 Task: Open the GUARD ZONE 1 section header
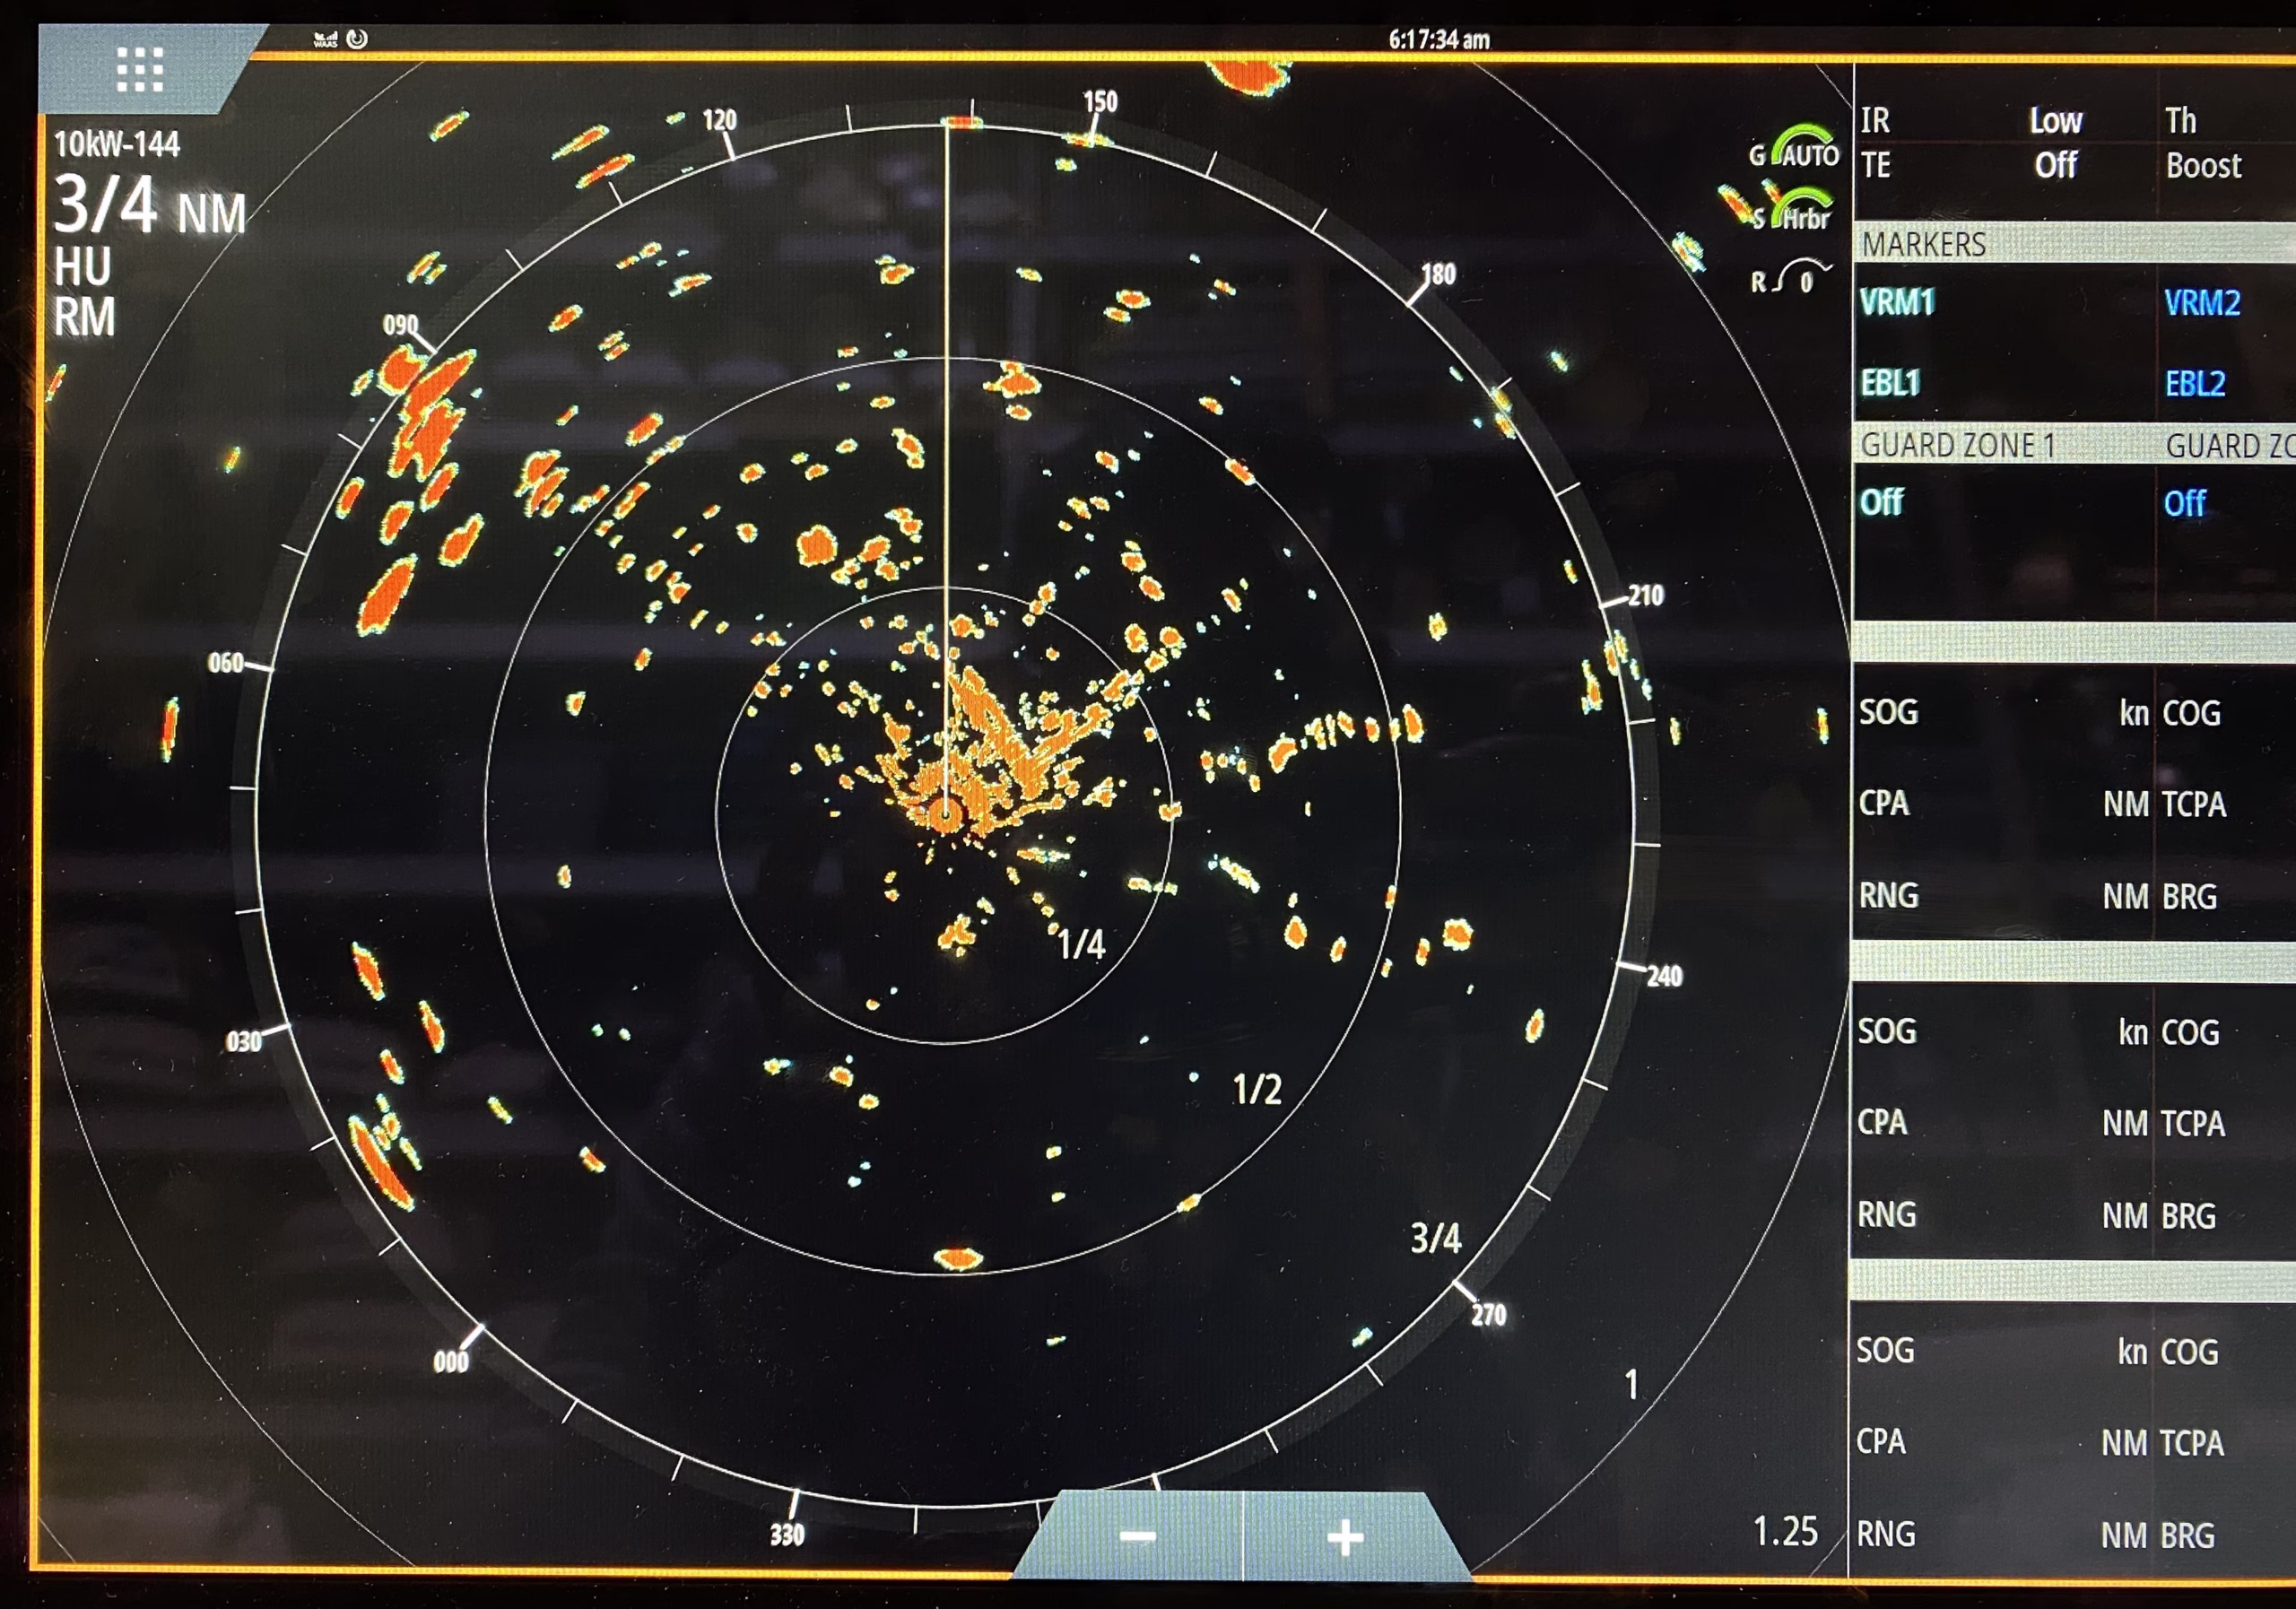pyautogui.click(x=1957, y=444)
